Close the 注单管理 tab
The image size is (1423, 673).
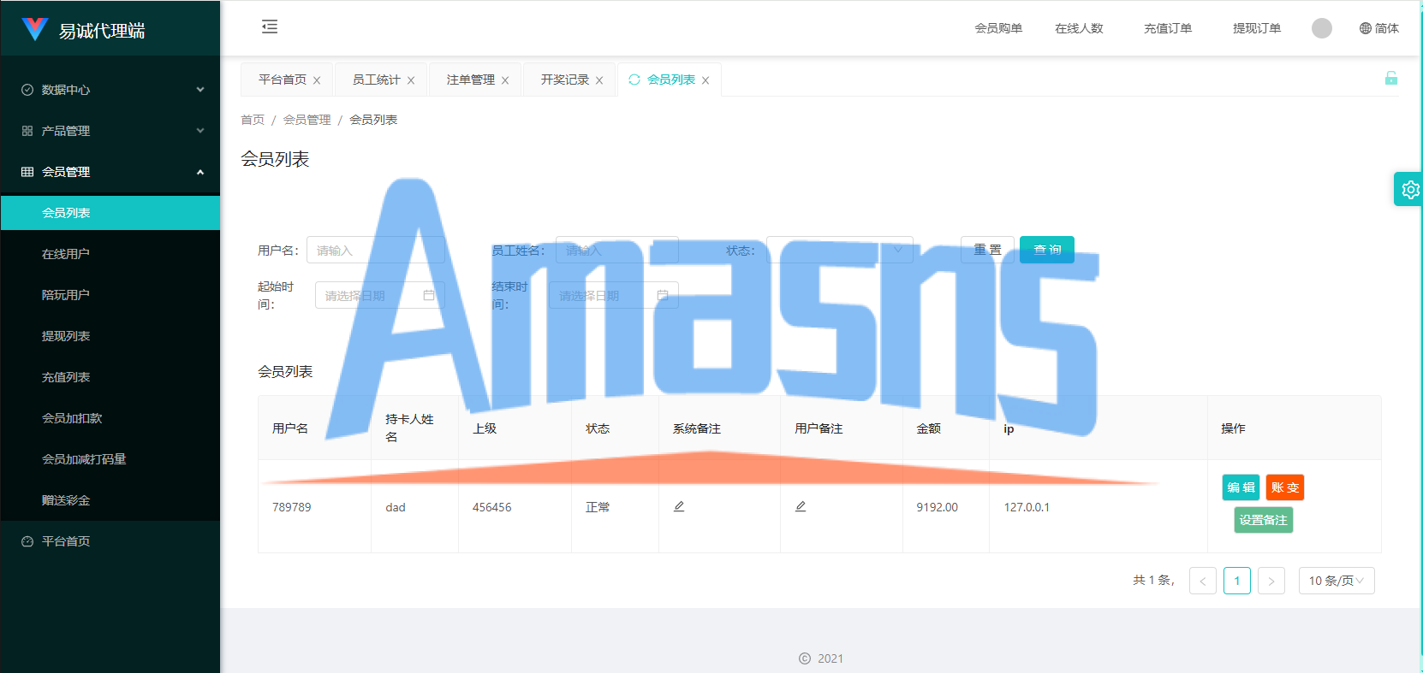pos(505,80)
